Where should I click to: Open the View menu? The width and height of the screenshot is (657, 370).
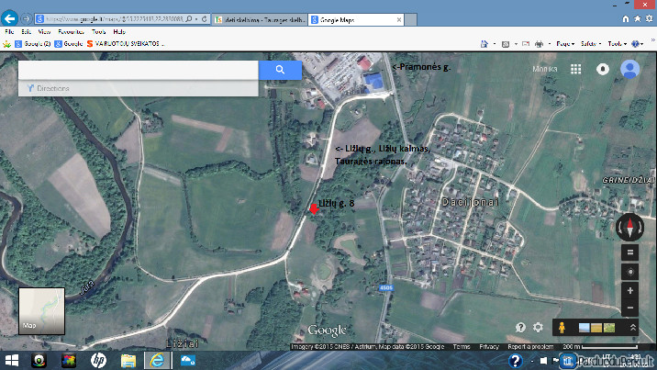[x=44, y=32]
